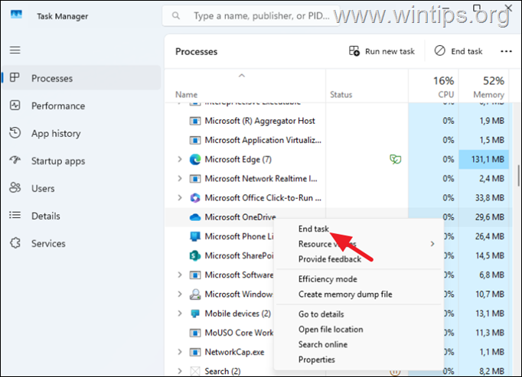522x377 pixels.
Task: Click the Microsoft Phone Link icon
Action: click(x=194, y=236)
